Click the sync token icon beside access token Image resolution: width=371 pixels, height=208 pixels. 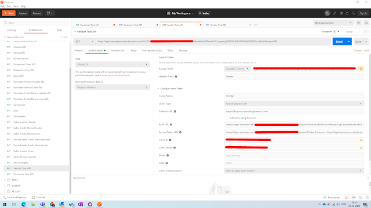tap(361, 69)
